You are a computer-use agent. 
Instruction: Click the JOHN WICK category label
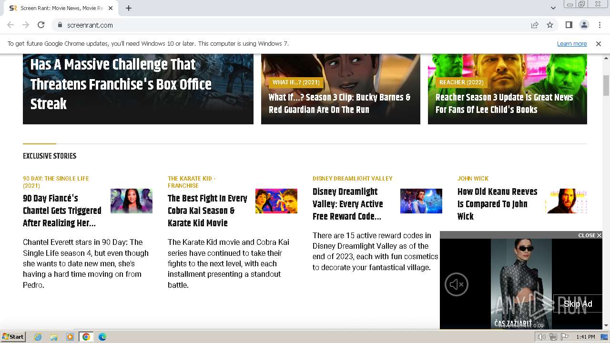point(473,179)
